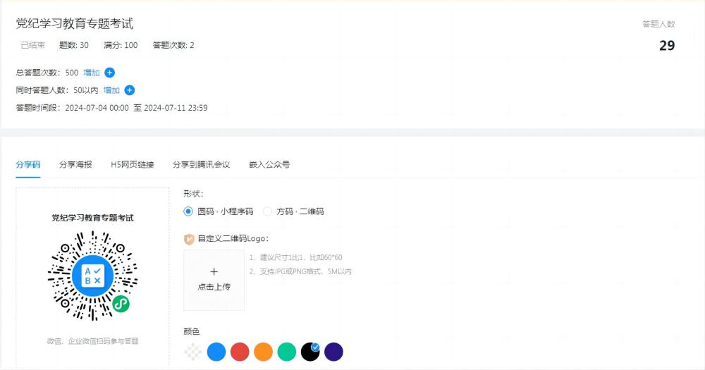Open the 分享码 tab
This screenshot has width=705, height=370.
(28, 164)
